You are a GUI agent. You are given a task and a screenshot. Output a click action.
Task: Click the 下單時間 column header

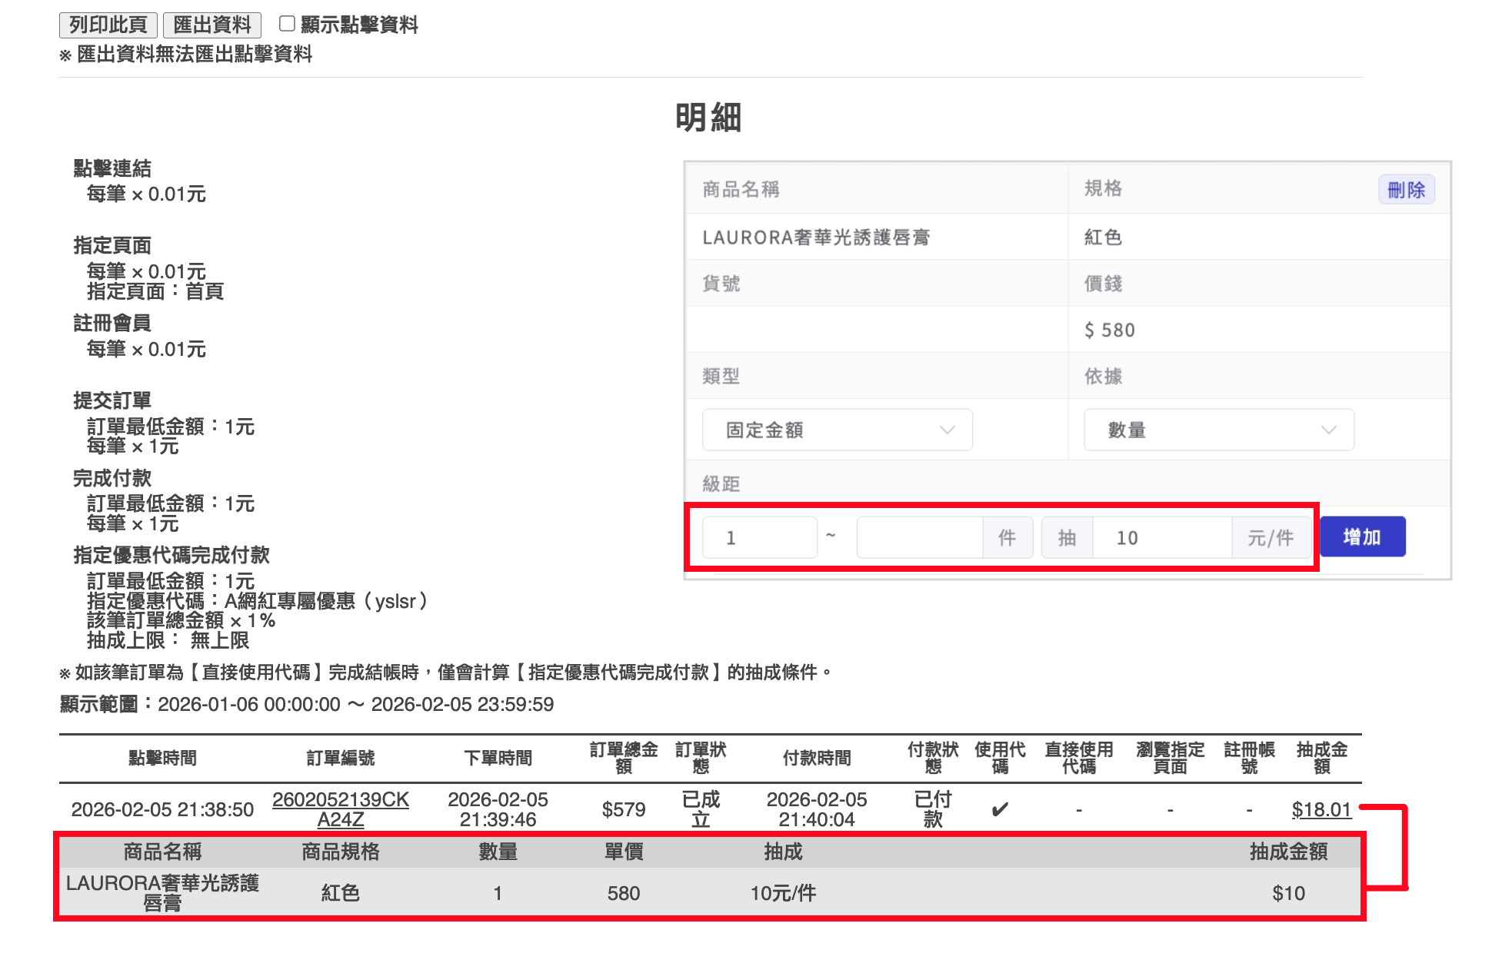click(x=498, y=758)
